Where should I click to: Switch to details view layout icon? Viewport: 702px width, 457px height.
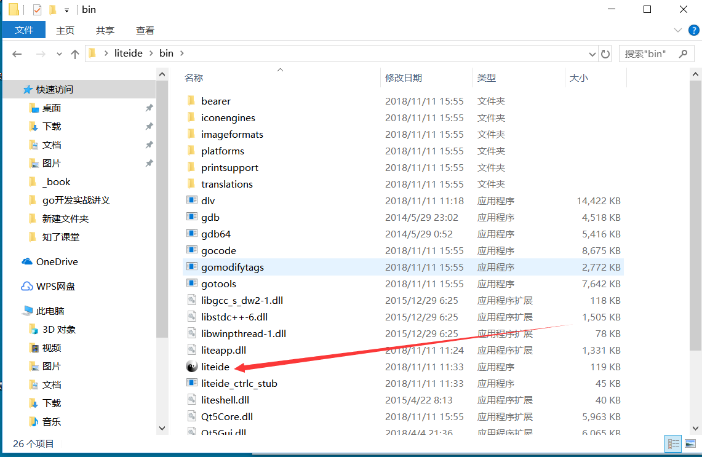coord(674,443)
